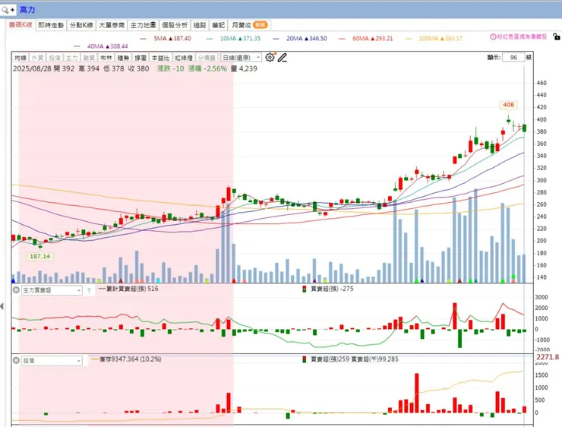
Task: Click the 買賣超(張) -275 legend
Action: pos(328,289)
